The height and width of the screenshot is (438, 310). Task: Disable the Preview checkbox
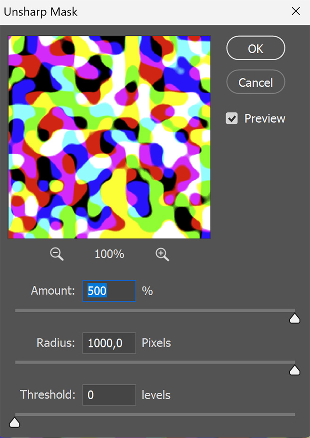pos(232,118)
